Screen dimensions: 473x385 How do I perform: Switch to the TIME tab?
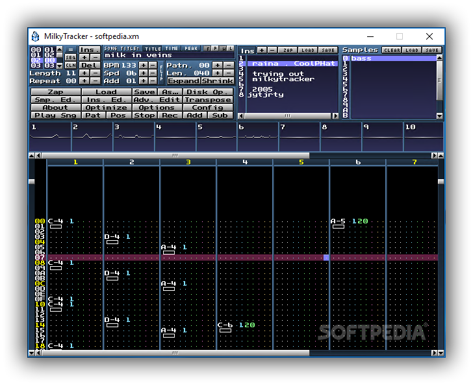point(172,49)
